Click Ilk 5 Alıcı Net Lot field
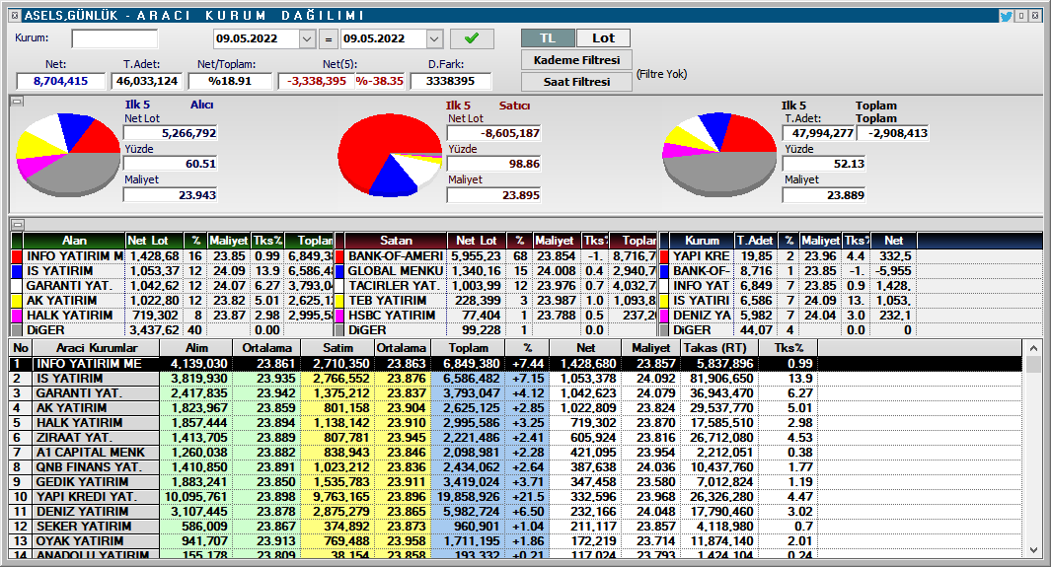Image resolution: width=1051 pixels, height=567 pixels. (171, 133)
